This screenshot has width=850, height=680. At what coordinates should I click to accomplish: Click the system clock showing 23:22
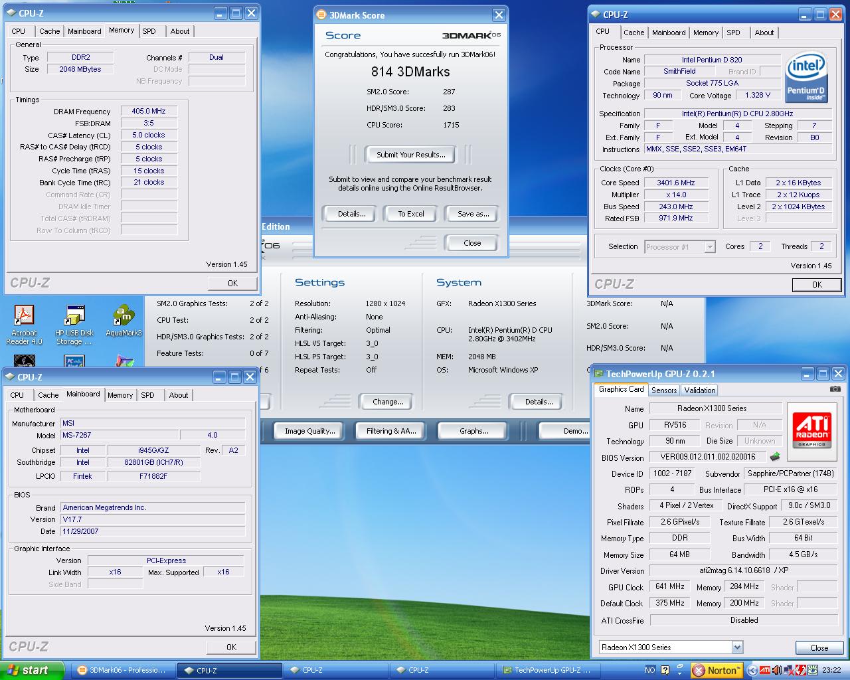tap(831, 670)
